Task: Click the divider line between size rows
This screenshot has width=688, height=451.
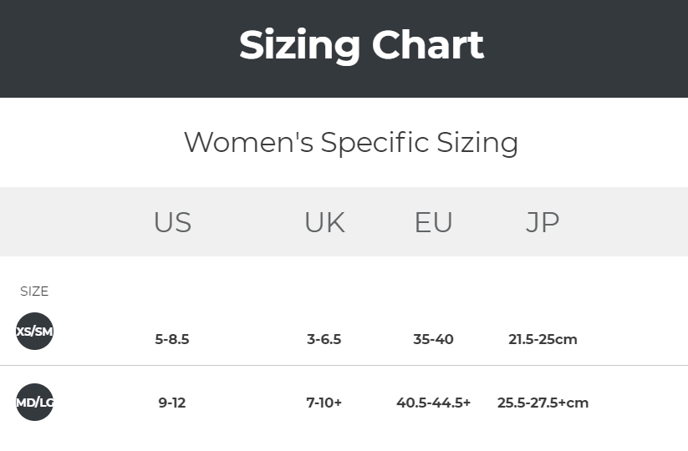Action: point(344,365)
